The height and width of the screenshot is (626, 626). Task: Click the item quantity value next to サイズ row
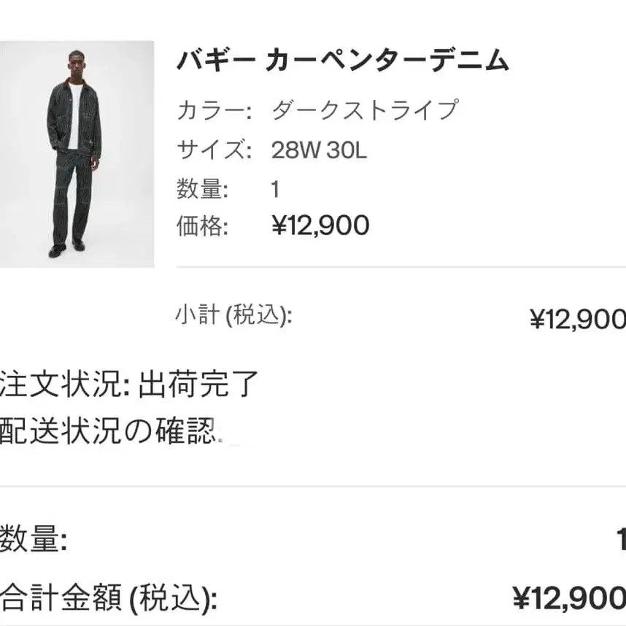coord(276,190)
